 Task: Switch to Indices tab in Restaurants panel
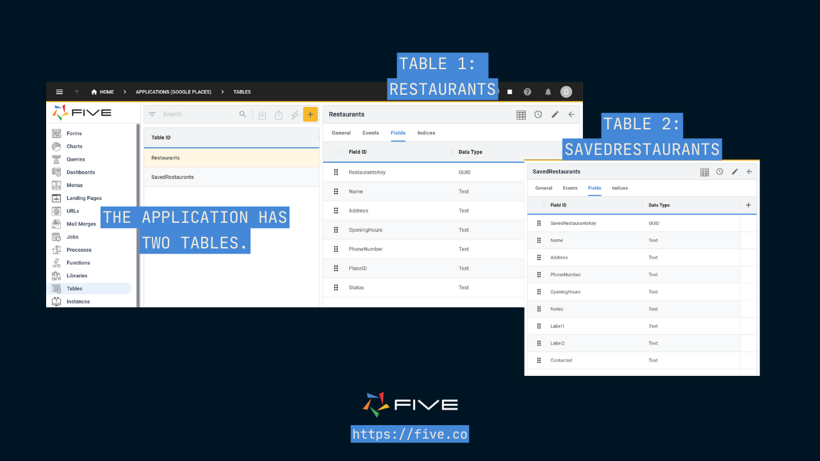click(426, 133)
